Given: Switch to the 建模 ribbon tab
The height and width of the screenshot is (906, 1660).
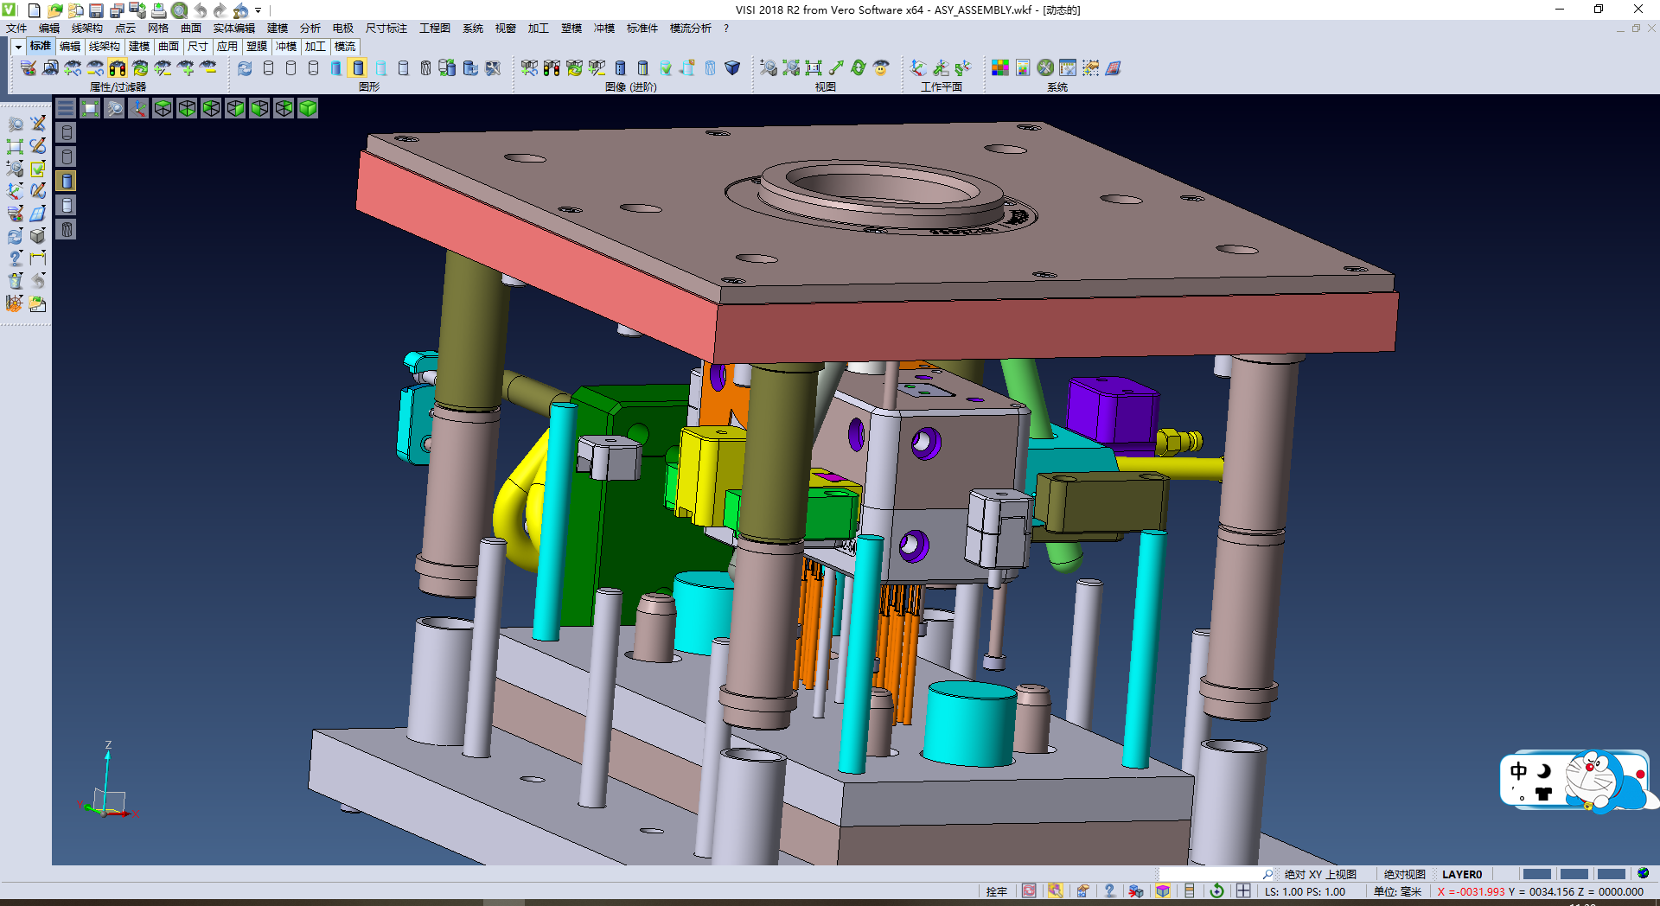Looking at the screenshot, I should (139, 47).
